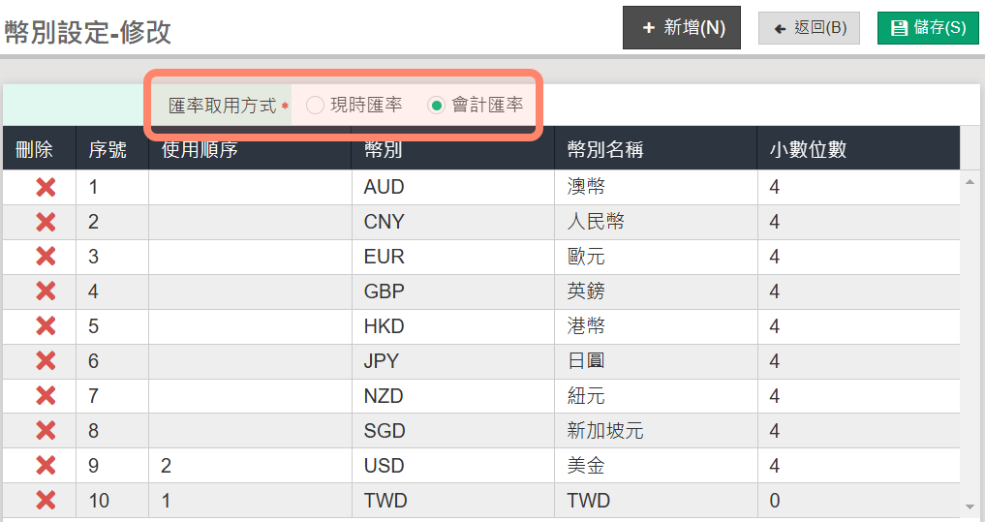Viewport: 985px width, 522px height.
Task: Click the 使用順序 cell for USD
Action: 249,466
